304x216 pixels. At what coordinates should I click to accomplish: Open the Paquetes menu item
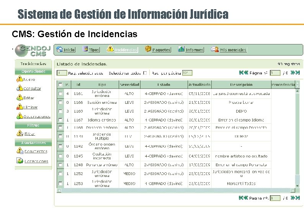point(161,50)
